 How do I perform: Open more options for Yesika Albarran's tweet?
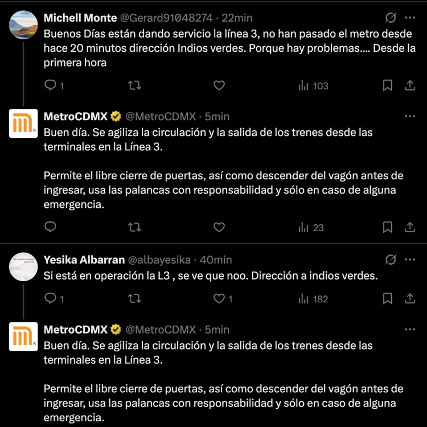point(409,260)
